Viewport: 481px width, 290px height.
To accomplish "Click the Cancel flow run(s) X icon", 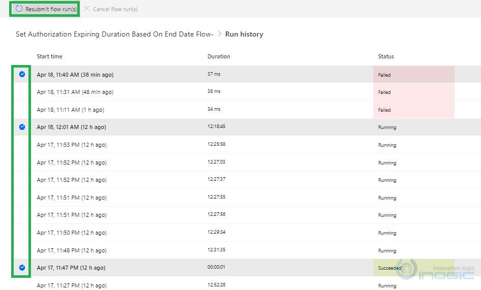I will [x=87, y=9].
